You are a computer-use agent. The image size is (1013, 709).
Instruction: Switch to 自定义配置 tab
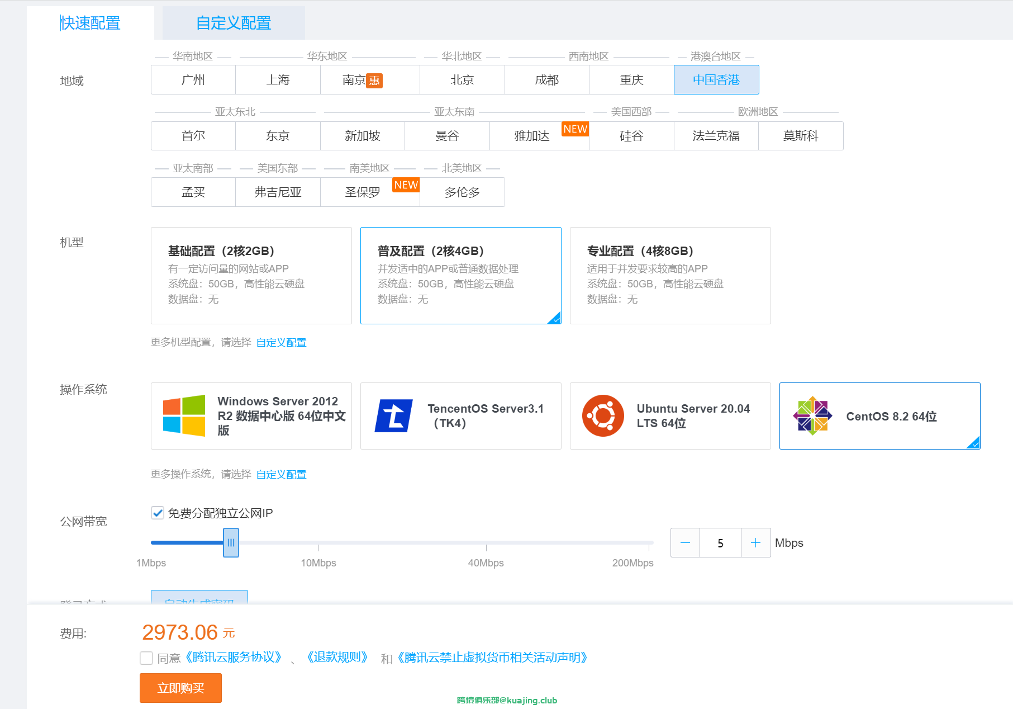click(x=234, y=23)
